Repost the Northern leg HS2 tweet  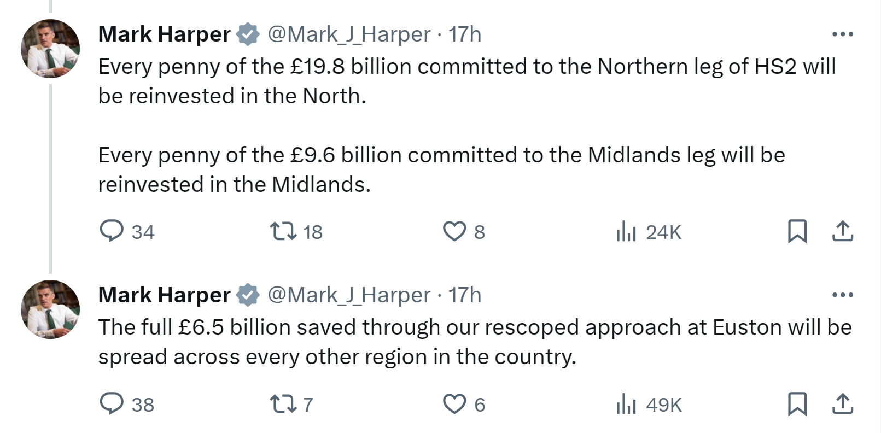[284, 231]
